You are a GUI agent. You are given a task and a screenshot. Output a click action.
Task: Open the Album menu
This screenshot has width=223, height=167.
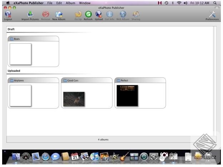pos(70,3)
